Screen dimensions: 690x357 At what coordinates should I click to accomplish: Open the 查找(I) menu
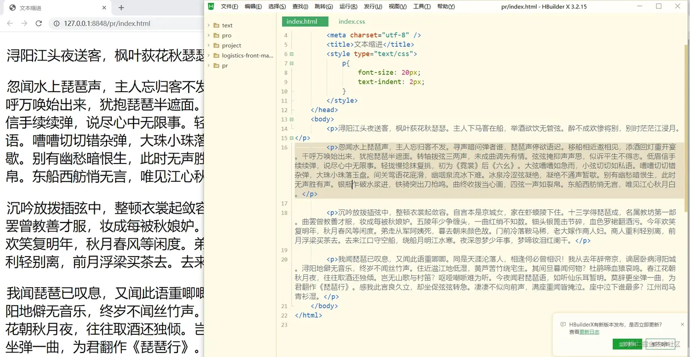[x=300, y=6]
